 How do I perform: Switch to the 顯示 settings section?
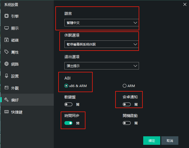pos(27,28)
